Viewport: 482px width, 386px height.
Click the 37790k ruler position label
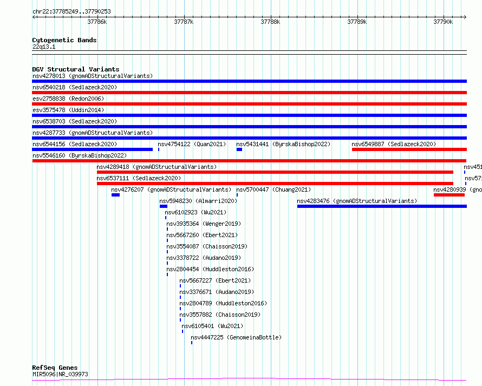(443, 22)
